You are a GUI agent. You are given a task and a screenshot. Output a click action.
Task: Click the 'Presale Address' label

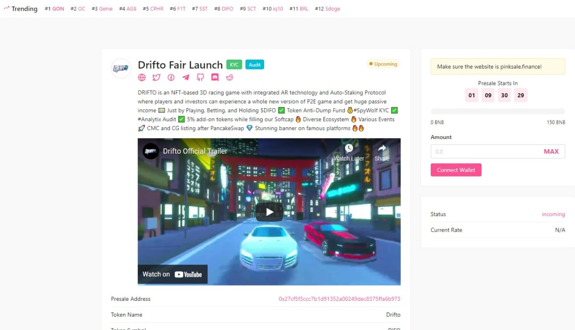click(x=131, y=299)
